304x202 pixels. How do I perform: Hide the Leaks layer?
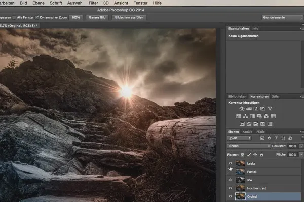pyautogui.click(x=231, y=163)
